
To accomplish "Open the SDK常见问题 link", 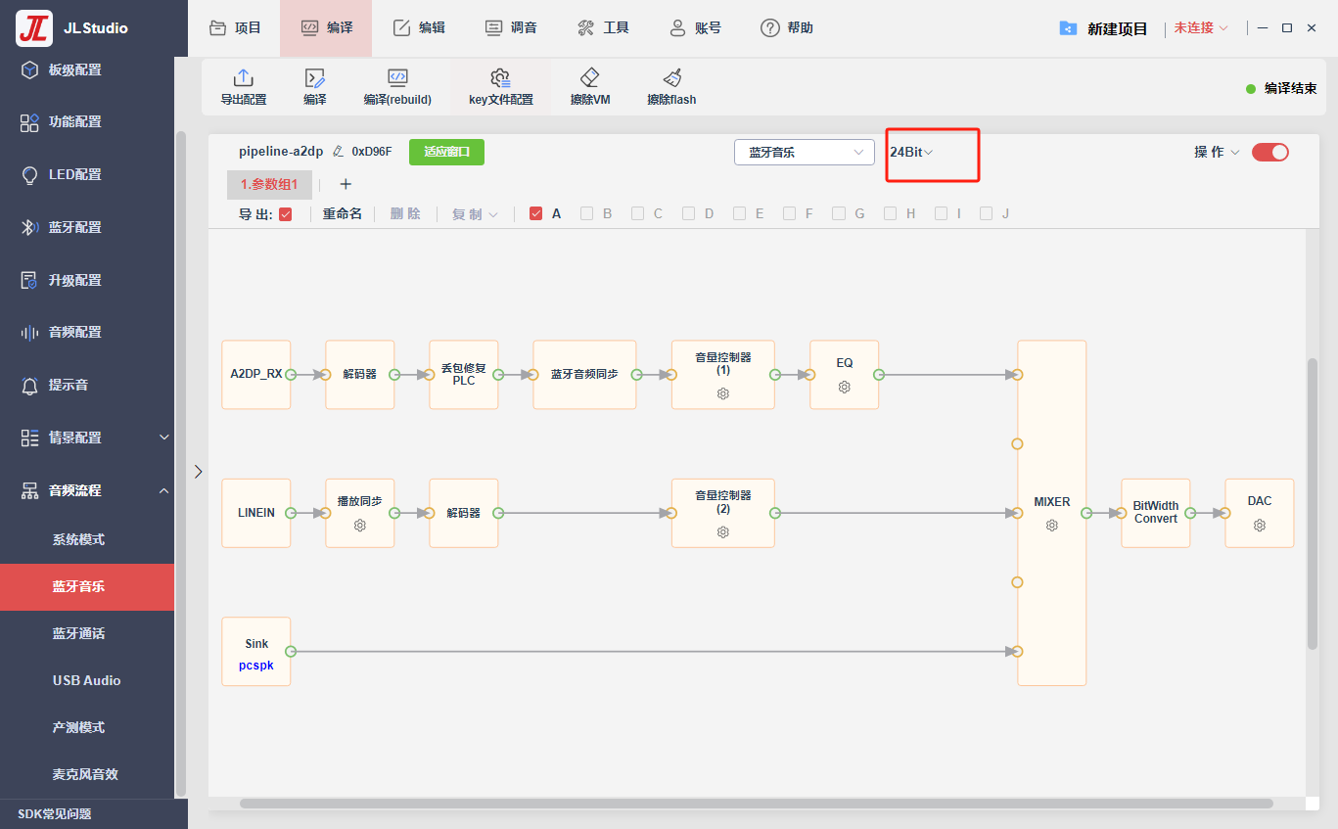I will pyautogui.click(x=55, y=814).
